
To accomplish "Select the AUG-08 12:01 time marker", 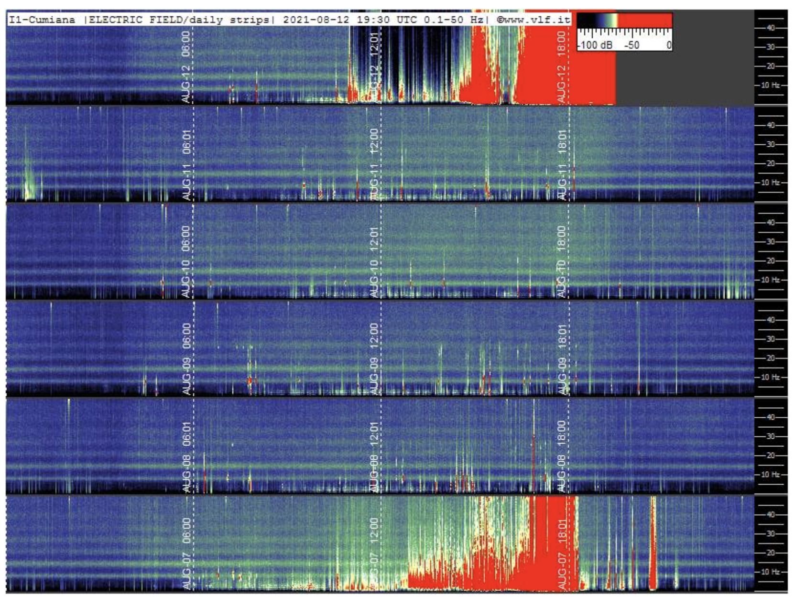I will click(x=374, y=457).
